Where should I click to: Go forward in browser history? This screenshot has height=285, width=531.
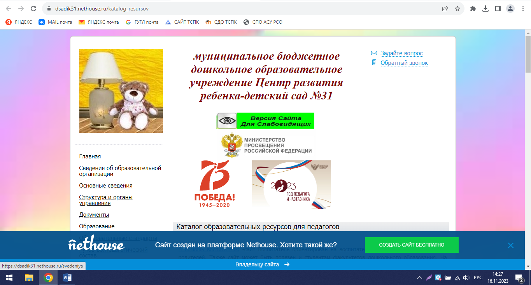pyautogui.click(x=21, y=9)
